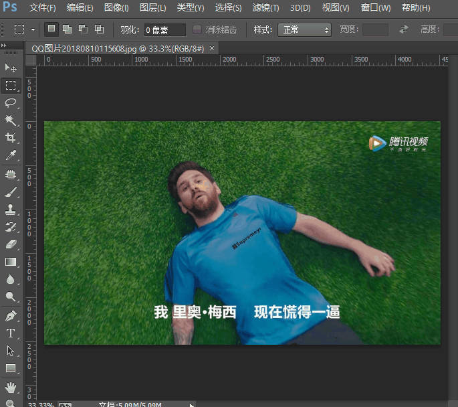Open the 样式 style dropdown
This screenshot has width=458, height=407.
click(x=304, y=29)
